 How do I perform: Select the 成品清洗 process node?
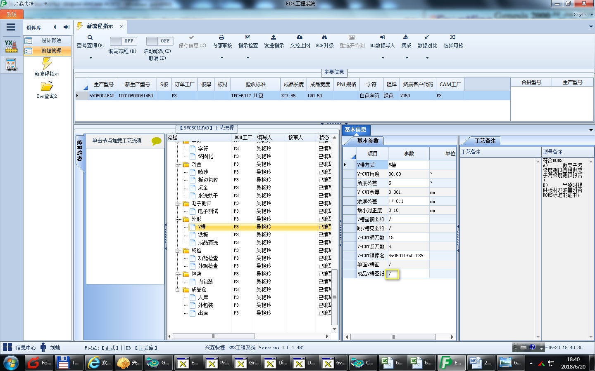coord(208,242)
